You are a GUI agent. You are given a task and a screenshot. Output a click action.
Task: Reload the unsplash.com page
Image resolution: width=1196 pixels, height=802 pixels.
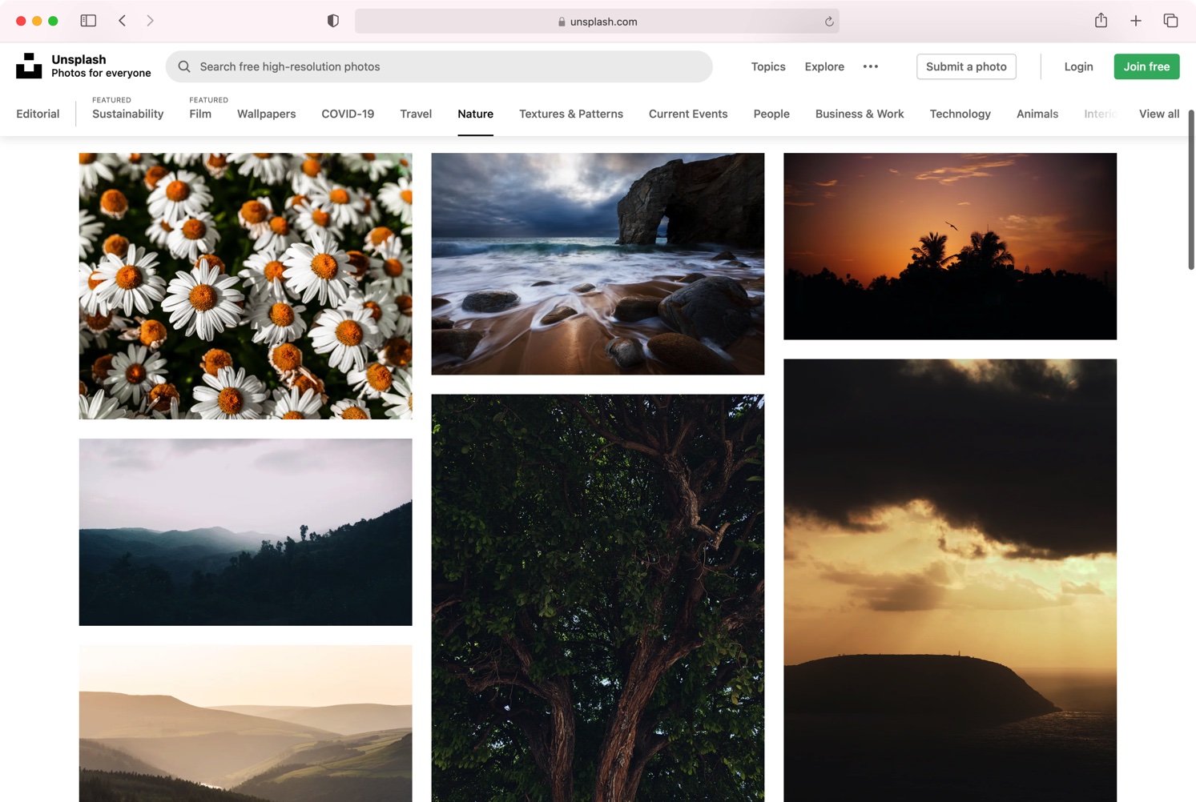tap(829, 22)
